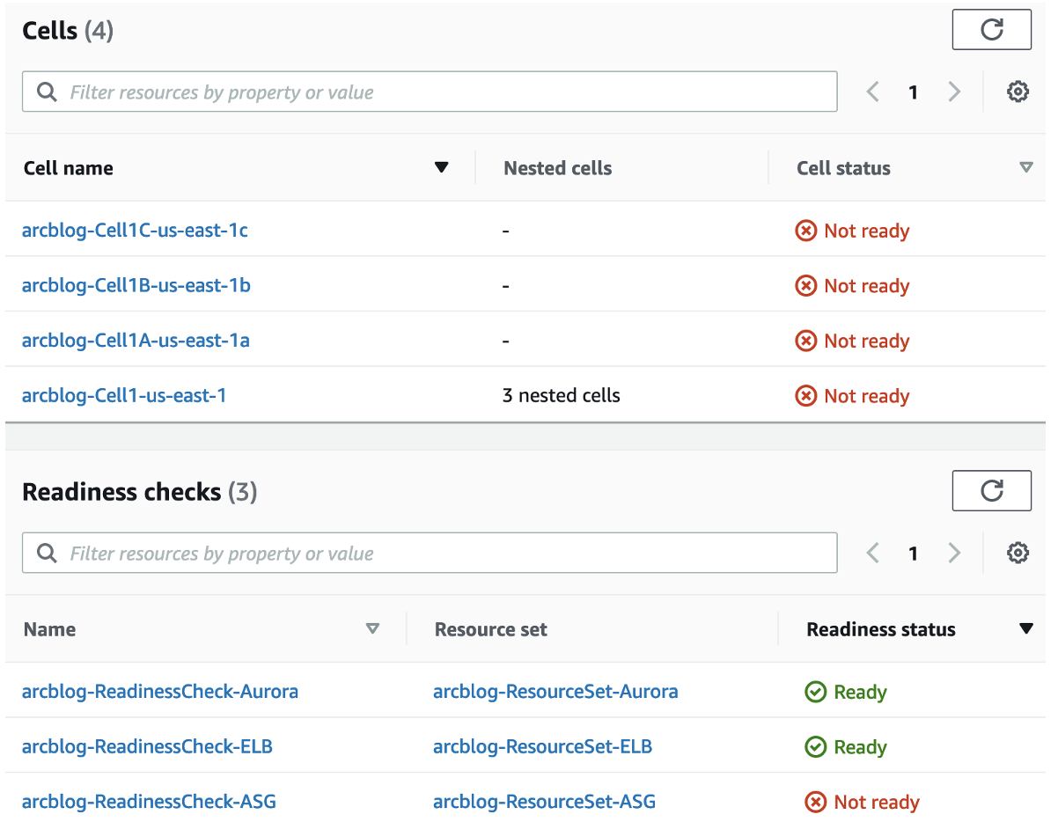Select page 1 in Cells pagination
Image resolution: width=1058 pixels, height=829 pixels.
(x=914, y=92)
